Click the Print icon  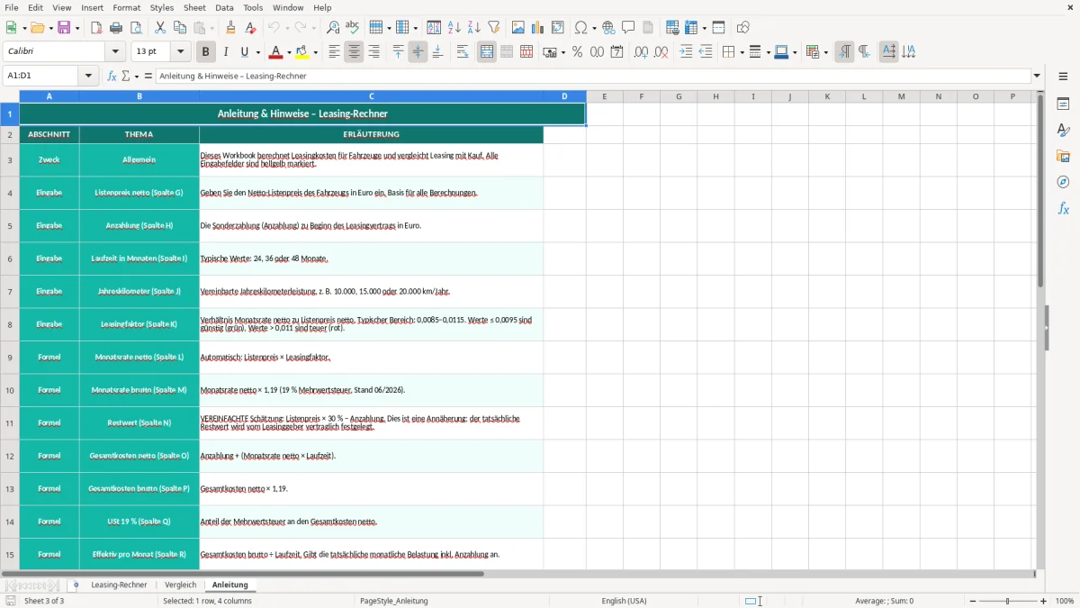(115, 28)
